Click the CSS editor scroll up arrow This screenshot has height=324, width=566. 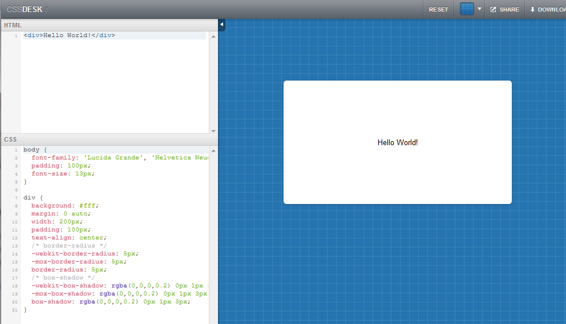(213, 151)
